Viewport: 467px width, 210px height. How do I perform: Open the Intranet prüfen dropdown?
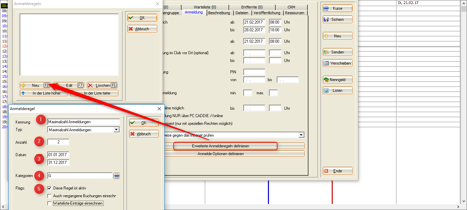point(301,135)
